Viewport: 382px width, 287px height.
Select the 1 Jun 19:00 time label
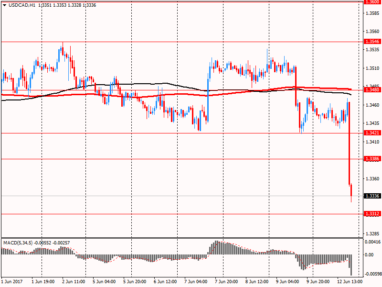pyautogui.click(x=43, y=282)
